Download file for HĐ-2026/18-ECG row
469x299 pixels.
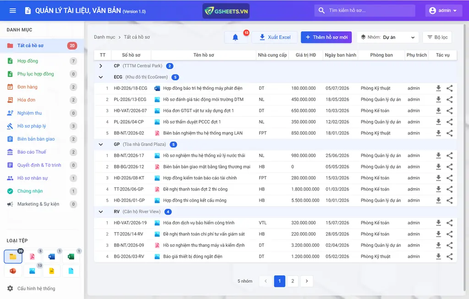[x=438, y=88]
